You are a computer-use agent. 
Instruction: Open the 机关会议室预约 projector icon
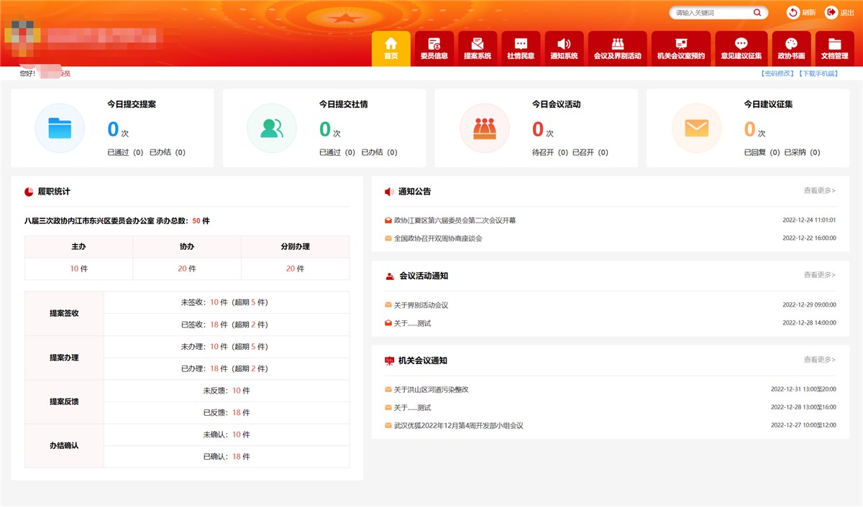click(x=680, y=43)
